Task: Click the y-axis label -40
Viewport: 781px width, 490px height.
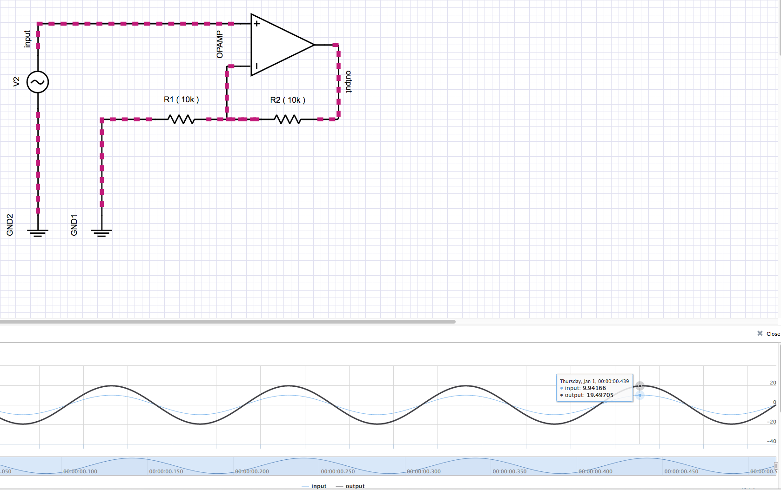Action: click(772, 441)
